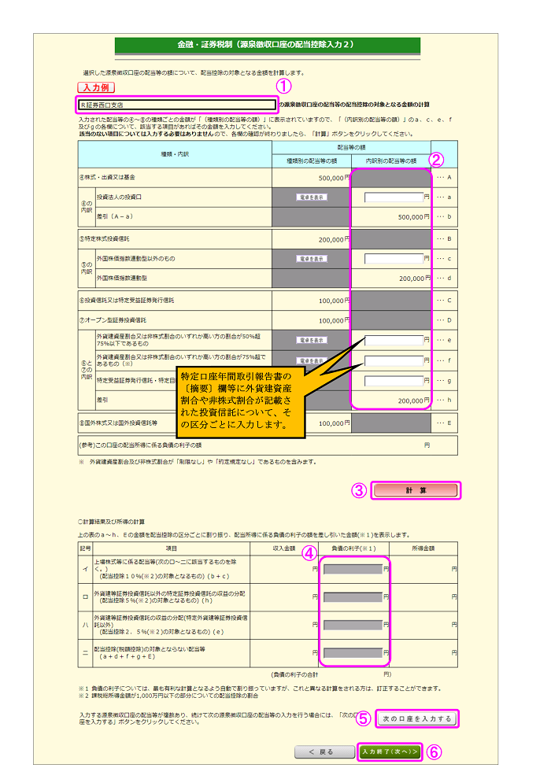Click the 種類・内訳 table header
Screen dimensions: 551x779
point(175,154)
